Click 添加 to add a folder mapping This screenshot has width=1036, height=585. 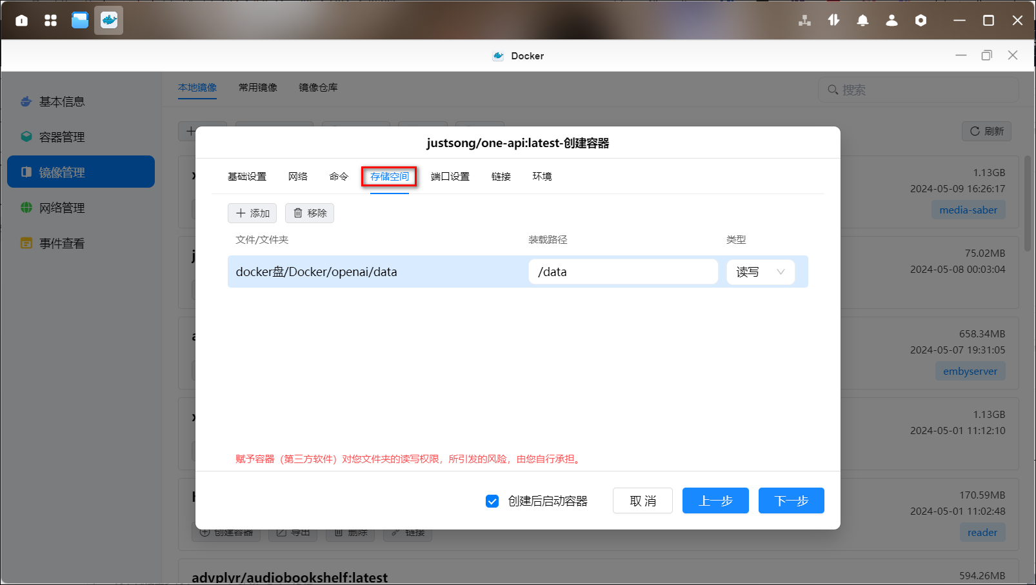(252, 213)
